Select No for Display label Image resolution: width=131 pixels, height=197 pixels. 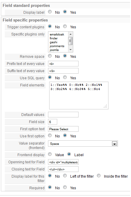(50, 12)
